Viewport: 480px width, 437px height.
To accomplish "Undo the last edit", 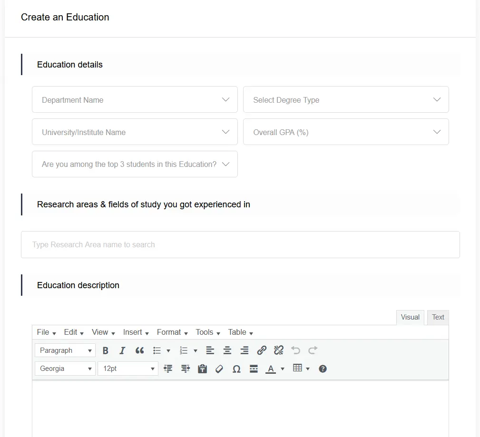I will (296, 350).
